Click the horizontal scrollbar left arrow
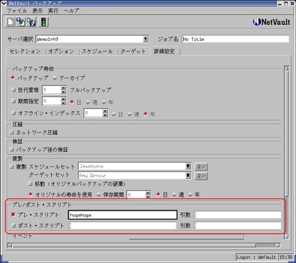Screen dimensions: 296x263 tap(10, 245)
